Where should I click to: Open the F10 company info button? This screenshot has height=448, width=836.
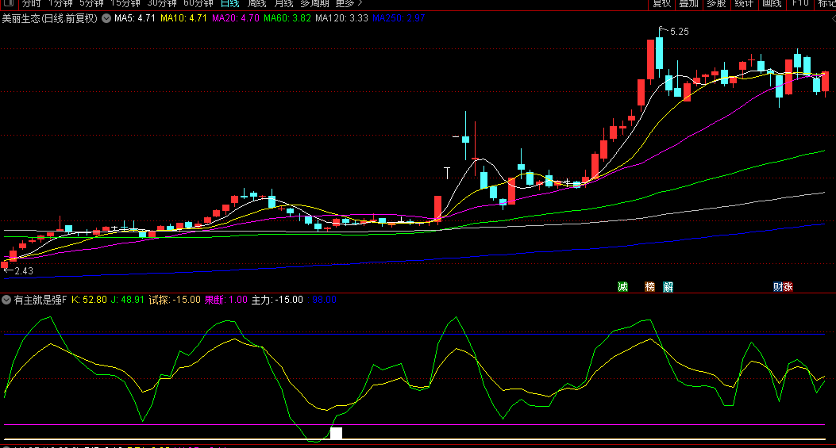pyautogui.click(x=799, y=4)
